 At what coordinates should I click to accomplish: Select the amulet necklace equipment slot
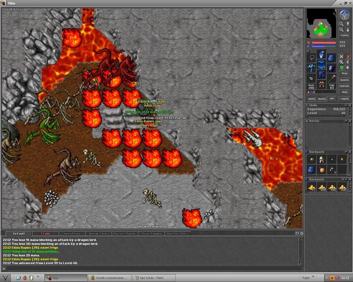point(312,58)
